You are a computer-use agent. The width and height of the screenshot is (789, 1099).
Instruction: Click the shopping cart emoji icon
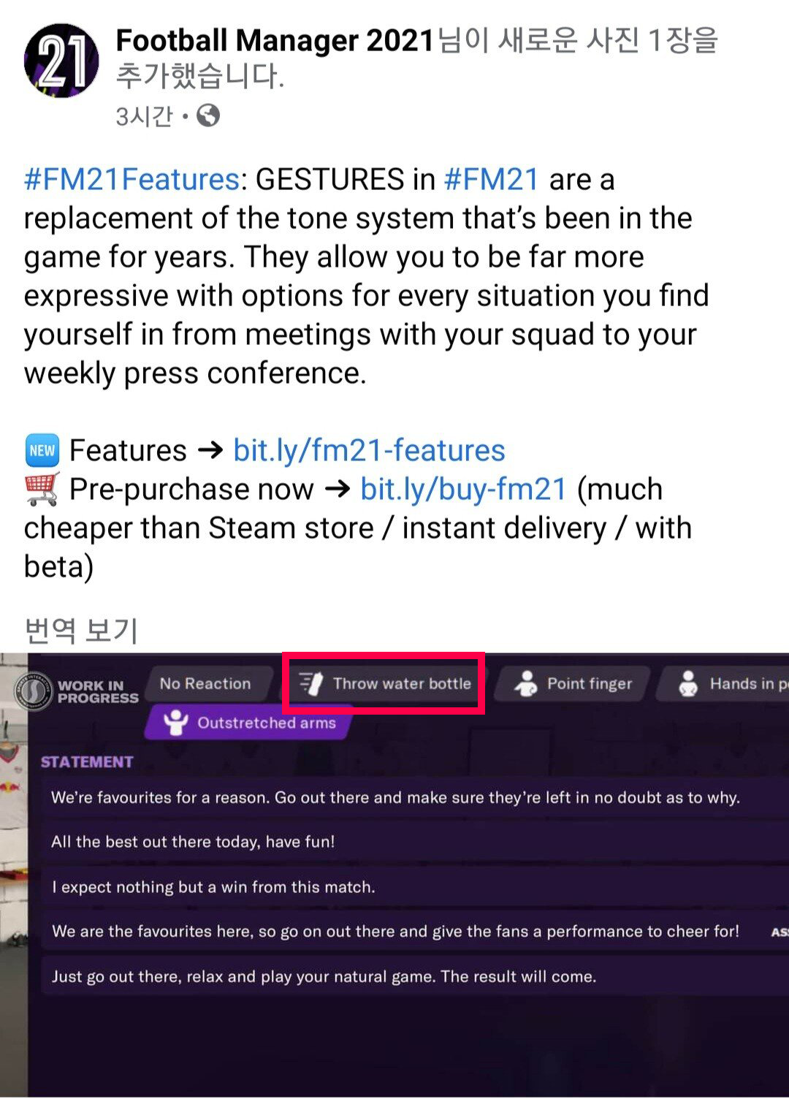[x=42, y=489]
